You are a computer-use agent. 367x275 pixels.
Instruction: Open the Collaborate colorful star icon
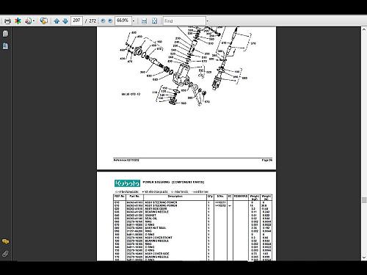tap(18, 21)
